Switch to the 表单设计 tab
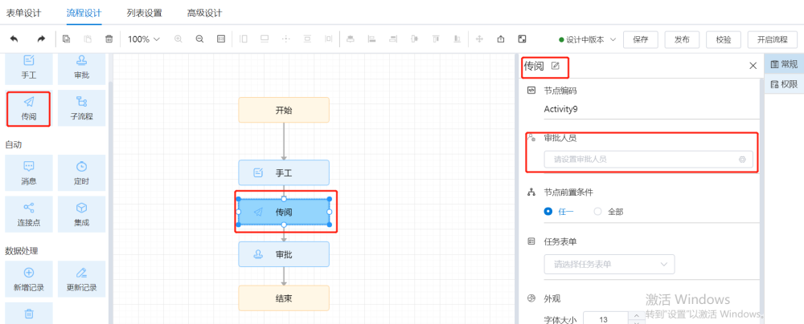Viewport: 804px width, 324px height. pos(23,13)
